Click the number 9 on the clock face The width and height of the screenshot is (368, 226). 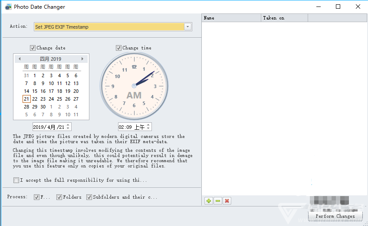[x=113, y=86]
